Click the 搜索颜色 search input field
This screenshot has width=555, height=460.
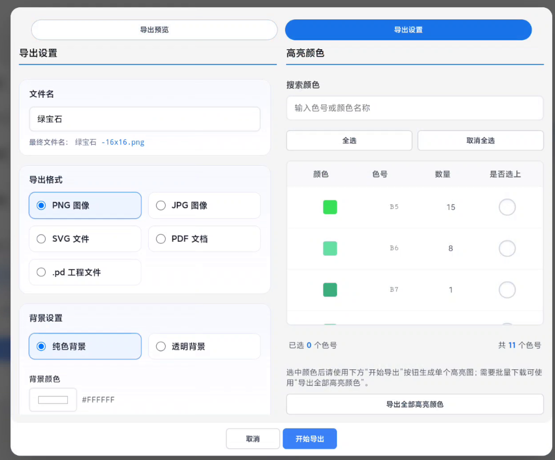414,108
